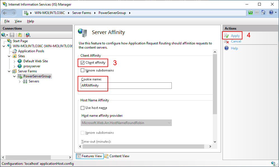Click Cancel in the Actions pane
This screenshot has height=167, width=279.
tap(236, 41)
